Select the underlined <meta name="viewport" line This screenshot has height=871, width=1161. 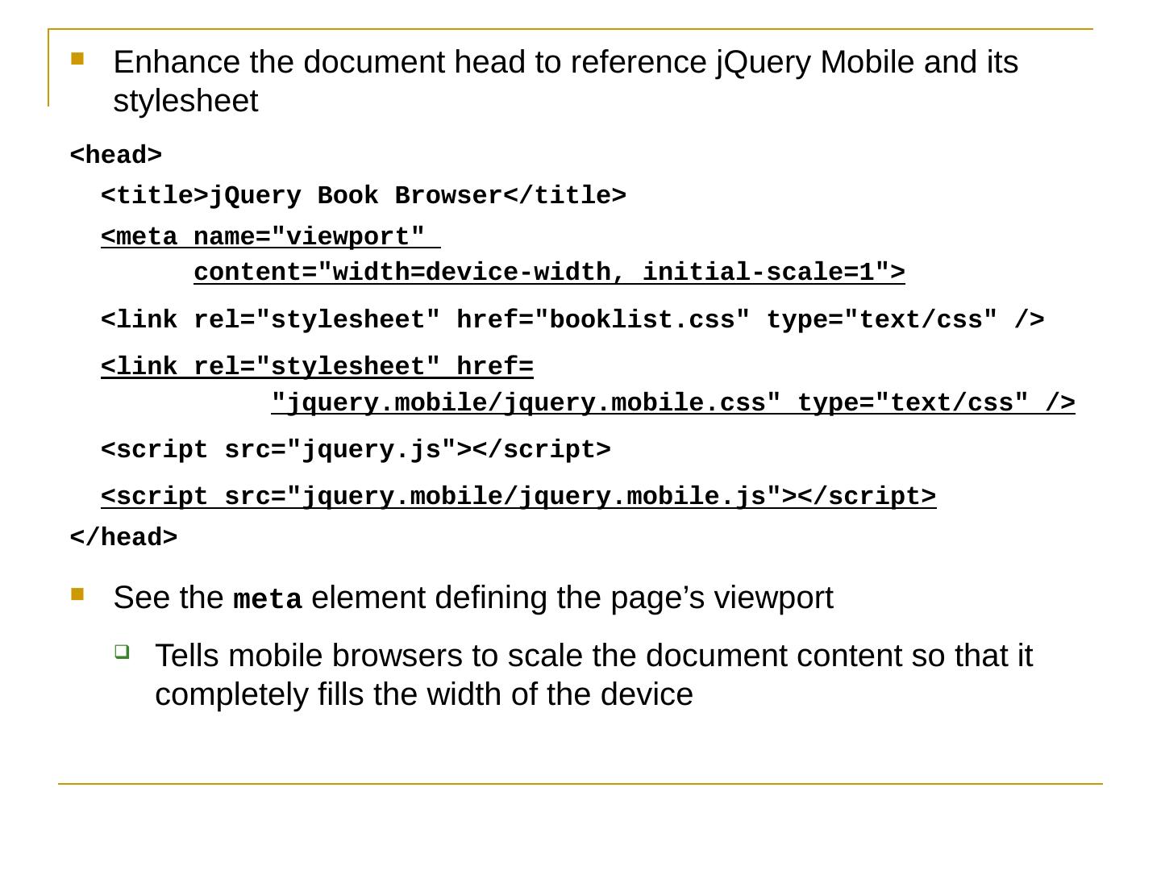271,237
